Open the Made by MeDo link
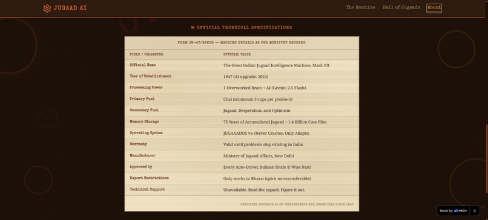Viewport: 488px width, 220px height. (x=453, y=211)
